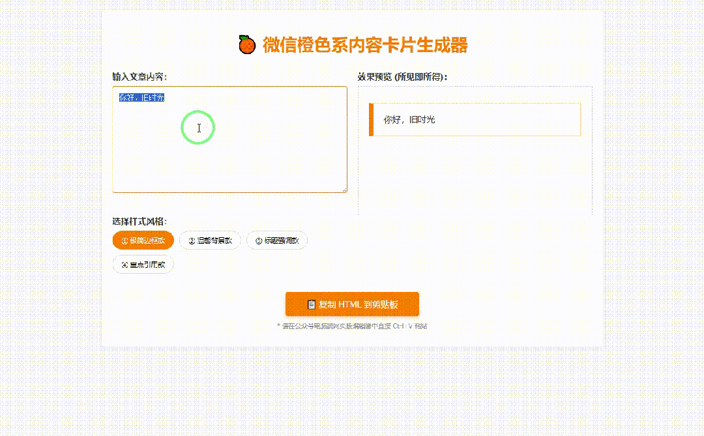Click the 输入文章内容 label

(139, 77)
